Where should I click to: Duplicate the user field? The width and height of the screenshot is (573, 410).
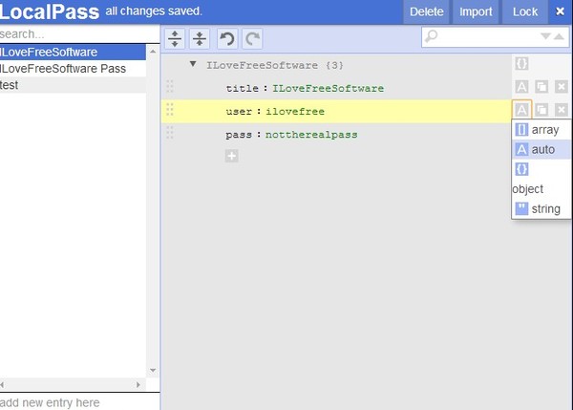pyautogui.click(x=541, y=110)
